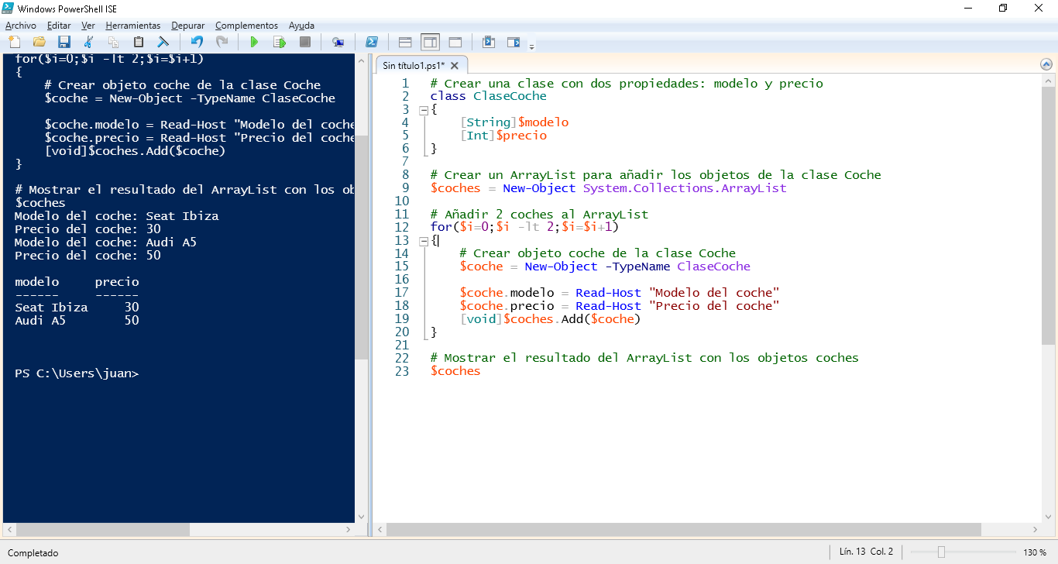The height and width of the screenshot is (564, 1058).
Task: Click the New script icon
Action: [x=15, y=42]
